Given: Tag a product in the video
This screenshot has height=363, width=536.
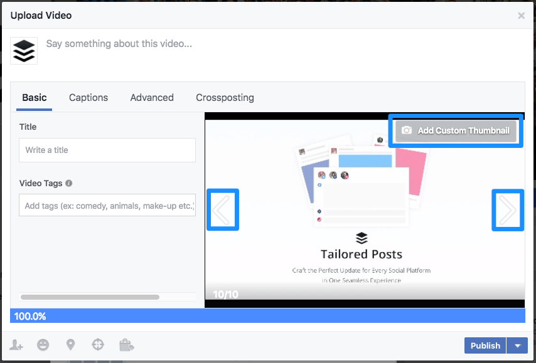Looking at the screenshot, I should [x=126, y=345].
